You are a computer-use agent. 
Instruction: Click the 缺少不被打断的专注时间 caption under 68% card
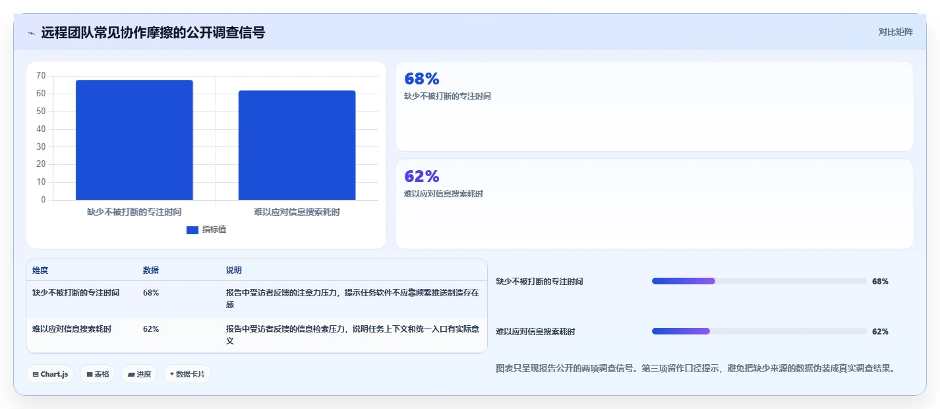[448, 96]
